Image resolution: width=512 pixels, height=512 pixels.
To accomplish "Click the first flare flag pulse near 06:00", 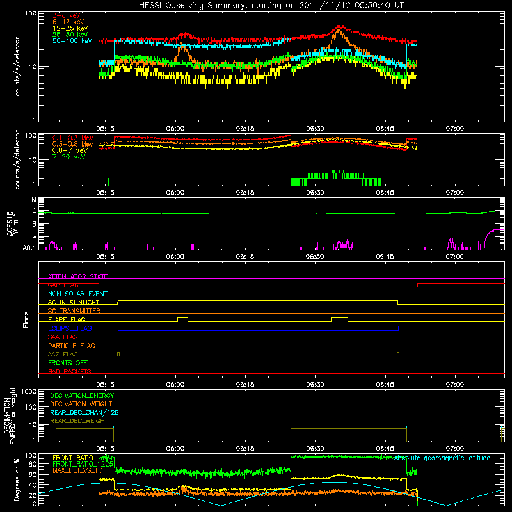I will click(182, 319).
